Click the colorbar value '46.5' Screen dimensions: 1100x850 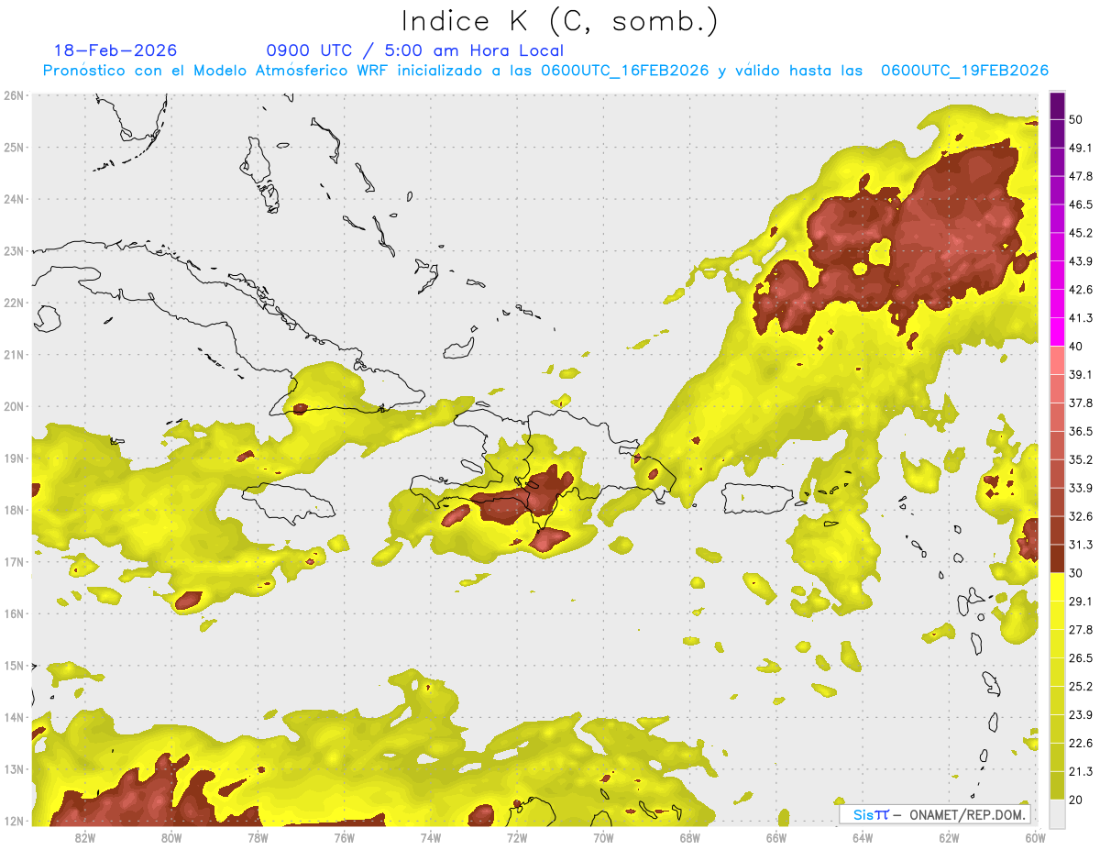(1080, 204)
